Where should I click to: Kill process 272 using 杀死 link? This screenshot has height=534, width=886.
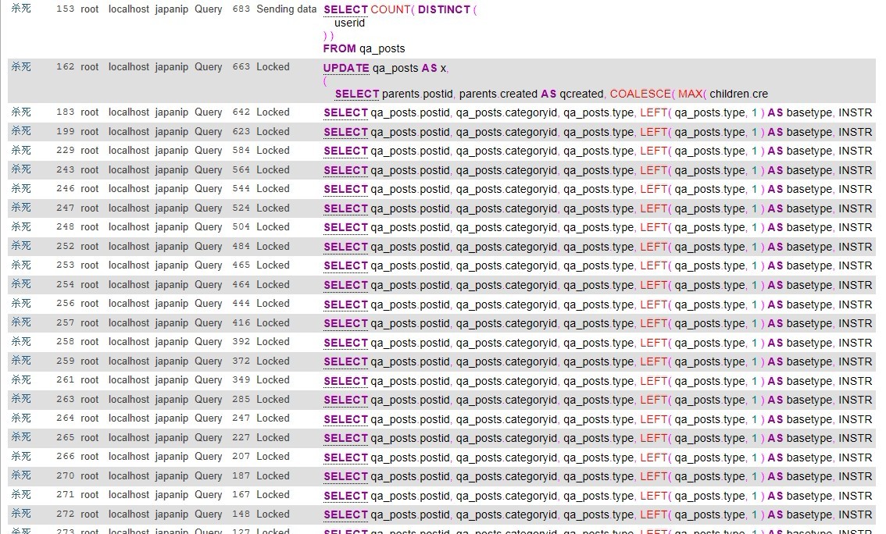click(21, 514)
